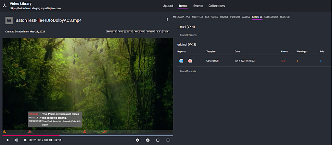This screenshot has width=332, height=145.
Task: Switch to the VCS tab
Action: click(x=188, y=17)
